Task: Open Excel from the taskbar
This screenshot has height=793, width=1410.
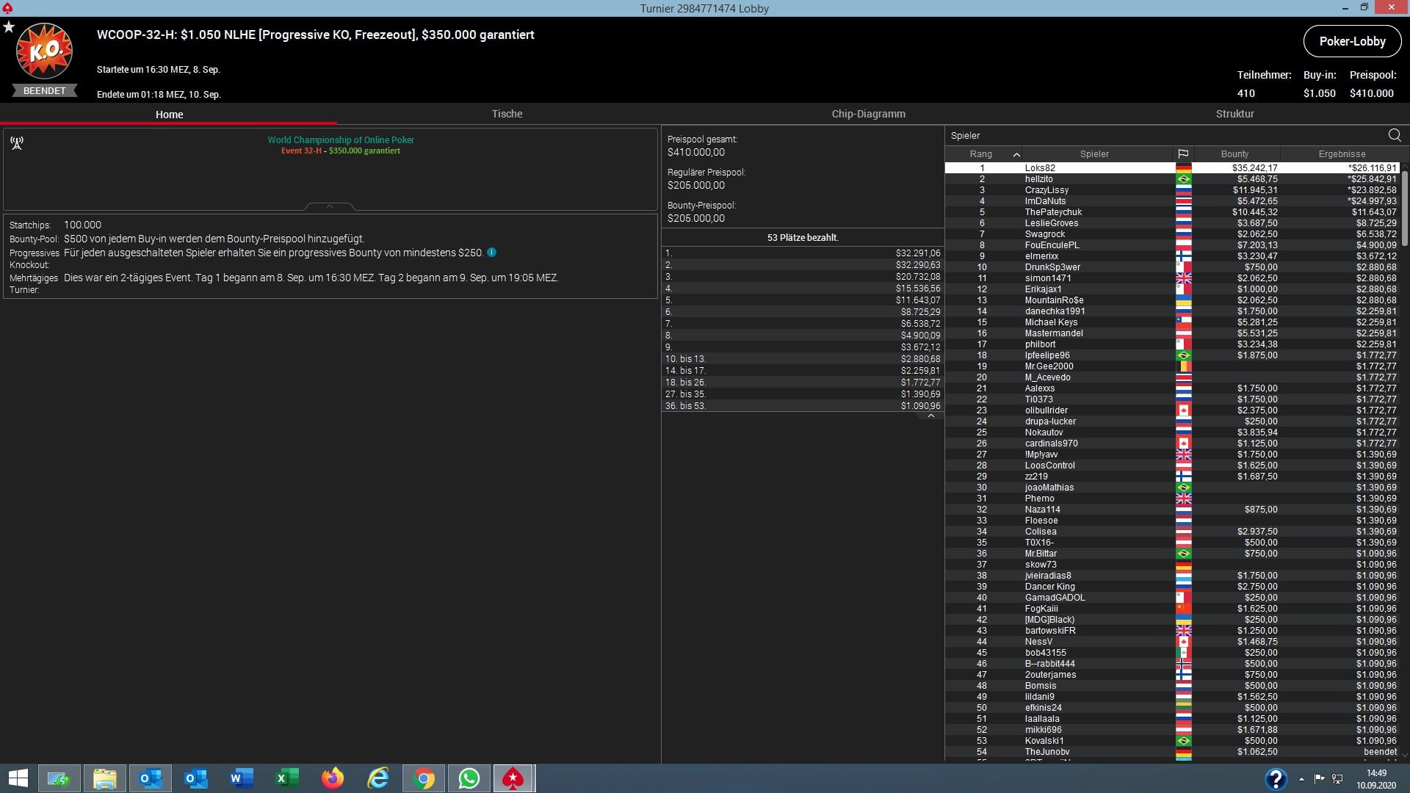Action: coord(287,778)
